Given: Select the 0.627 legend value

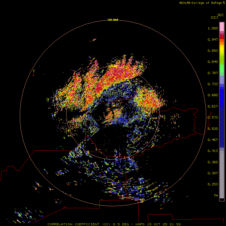Looking at the screenshot, I should click(x=213, y=106).
